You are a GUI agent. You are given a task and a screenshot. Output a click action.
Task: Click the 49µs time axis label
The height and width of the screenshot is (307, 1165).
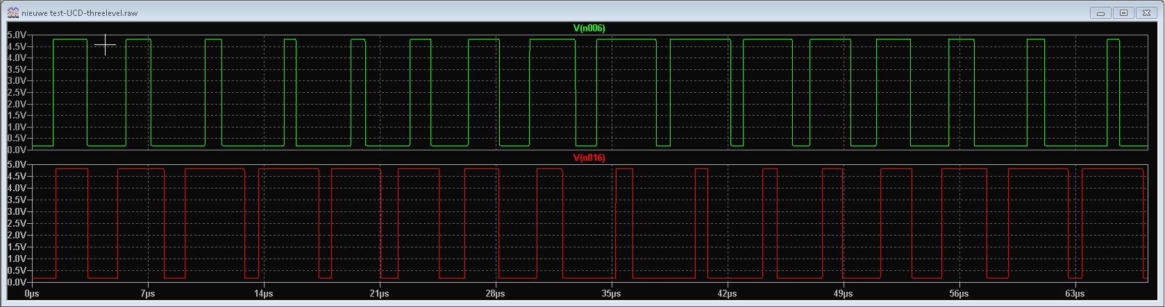point(843,294)
